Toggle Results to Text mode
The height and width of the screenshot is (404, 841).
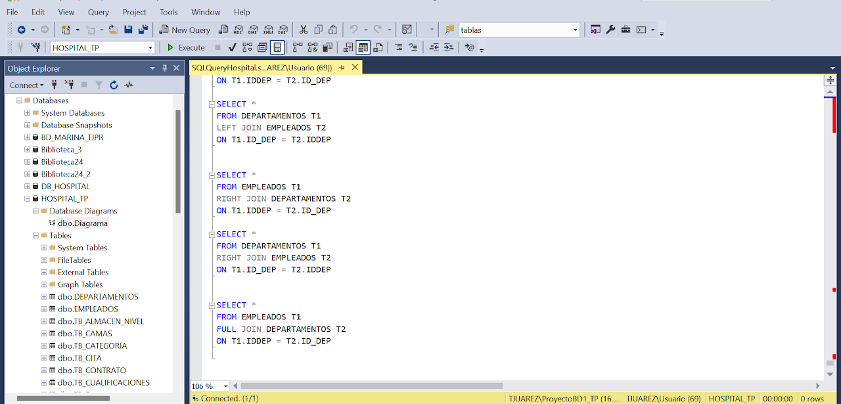pyautogui.click(x=348, y=47)
